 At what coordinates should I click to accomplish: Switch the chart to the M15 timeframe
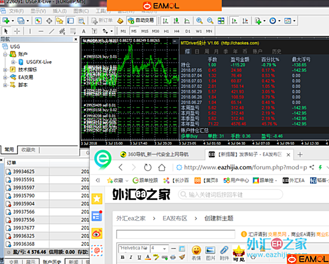click(x=145, y=31)
